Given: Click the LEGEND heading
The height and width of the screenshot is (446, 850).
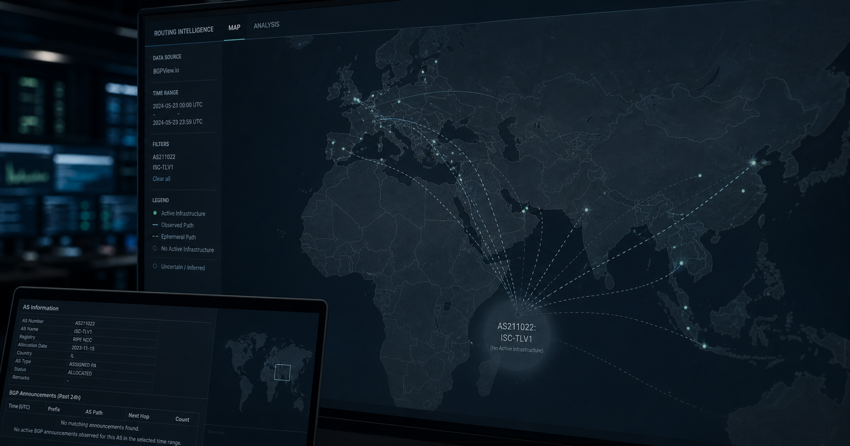Looking at the screenshot, I should pos(161,200).
